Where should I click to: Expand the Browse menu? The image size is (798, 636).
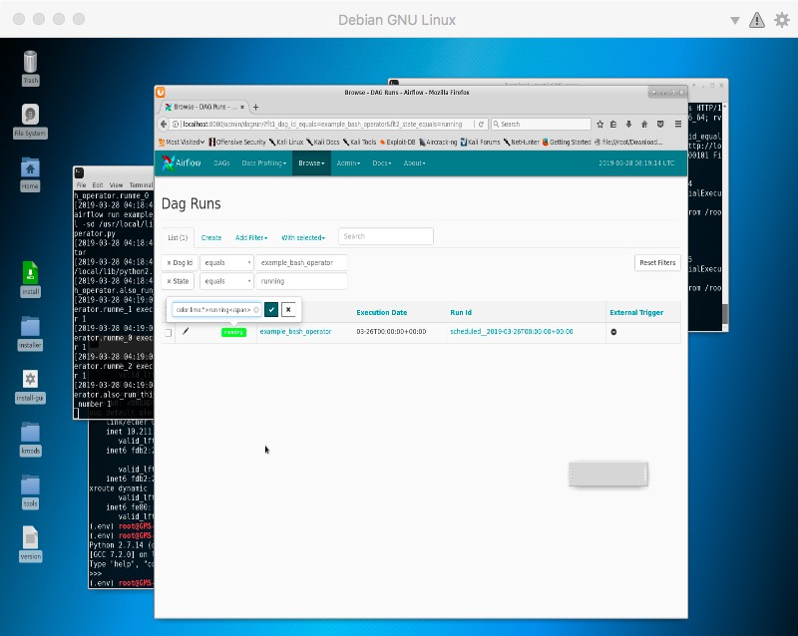pyautogui.click(x=311, y=163)
